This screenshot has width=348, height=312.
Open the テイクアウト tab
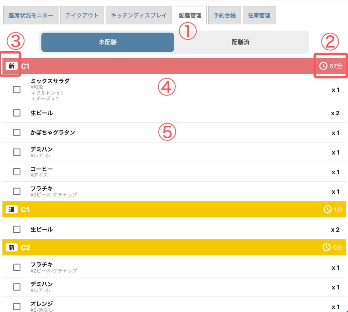[x=82, y=15]
